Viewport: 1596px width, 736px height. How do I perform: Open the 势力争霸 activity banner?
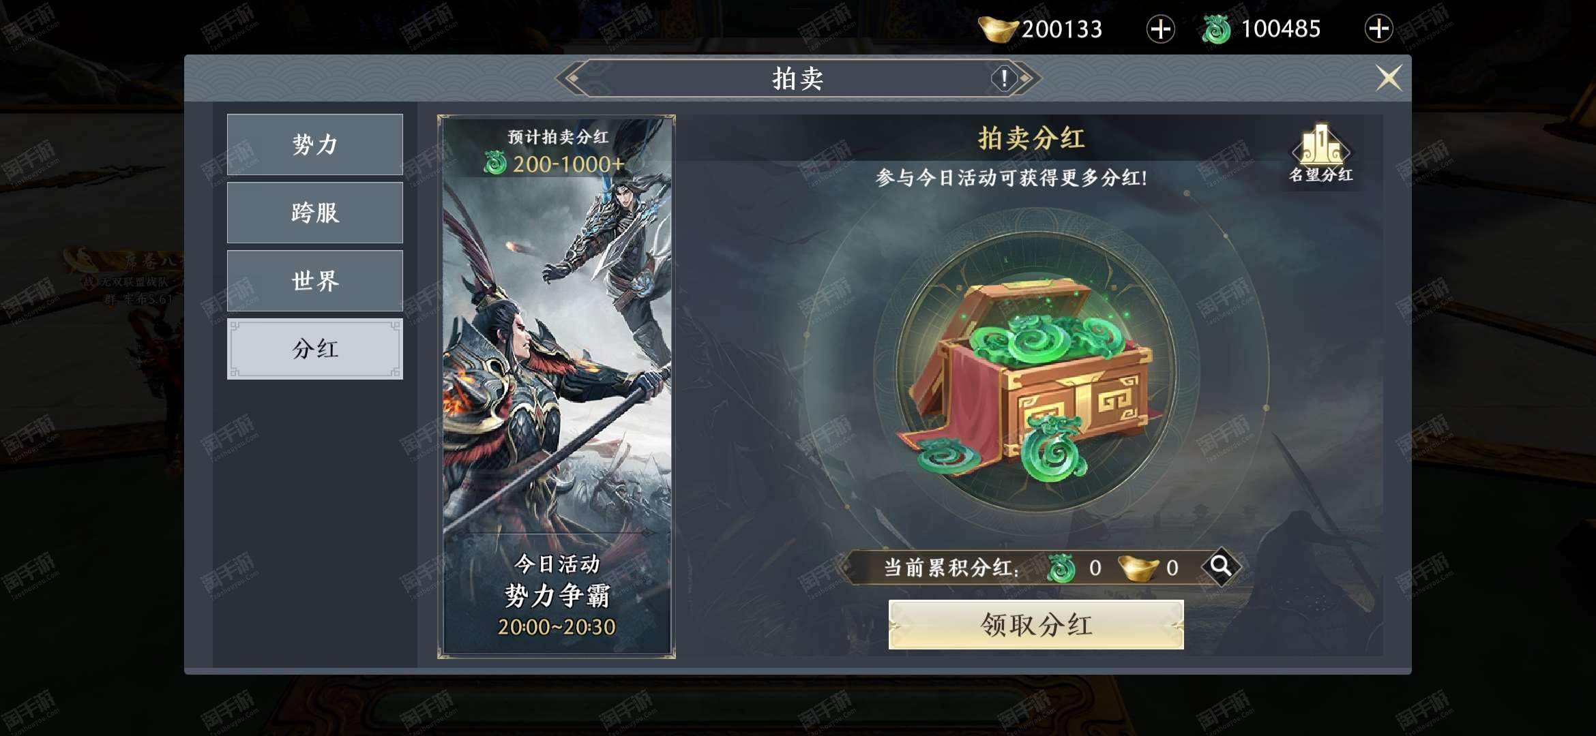(557, 386)
